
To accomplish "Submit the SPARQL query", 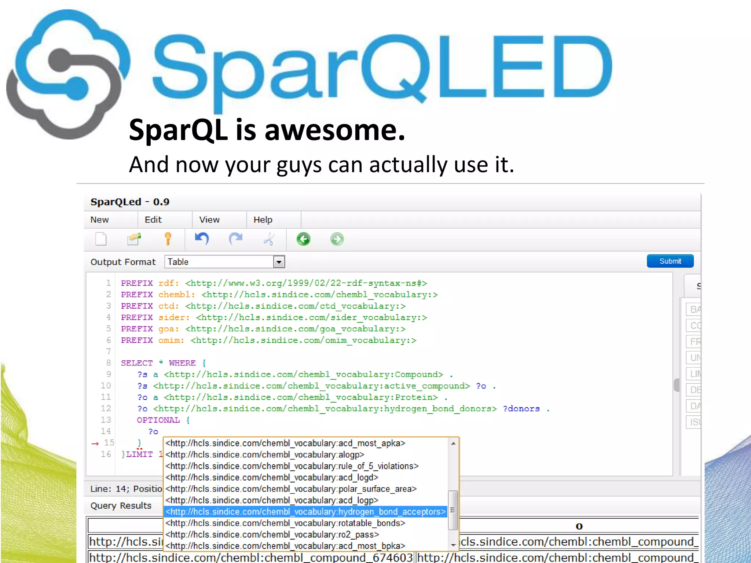I will tap(670, 261).
